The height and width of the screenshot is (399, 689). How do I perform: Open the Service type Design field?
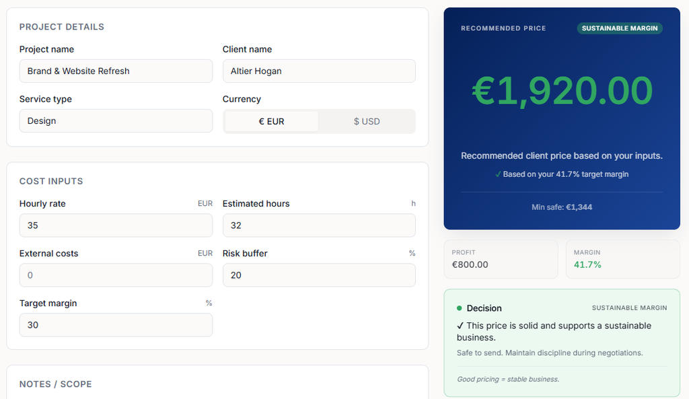(116, 121)
